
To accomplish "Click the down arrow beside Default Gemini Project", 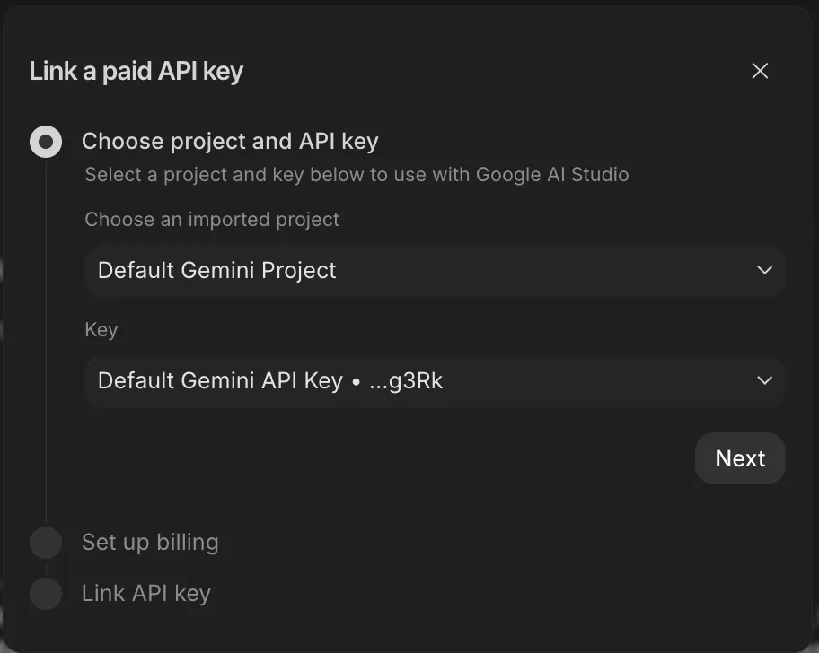I will pyautogui.click(x=764, y=270).
